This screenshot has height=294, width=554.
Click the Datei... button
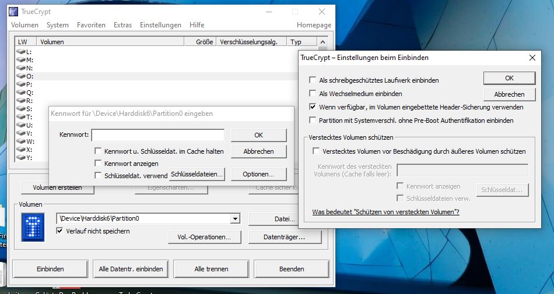tap(274, 219)
